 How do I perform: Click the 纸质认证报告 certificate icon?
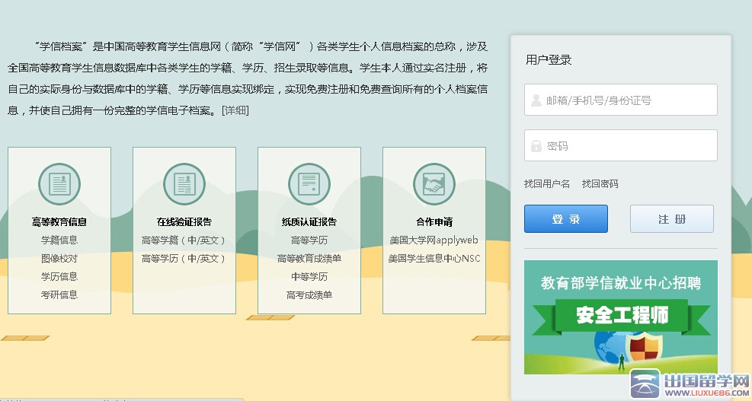pyautogui.click(x=309, y=184)
